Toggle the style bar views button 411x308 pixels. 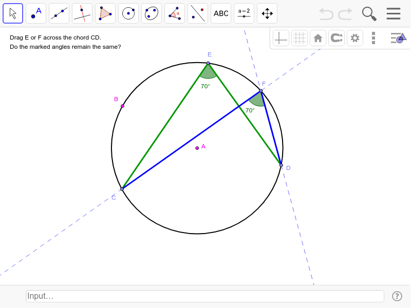point(399,38)
